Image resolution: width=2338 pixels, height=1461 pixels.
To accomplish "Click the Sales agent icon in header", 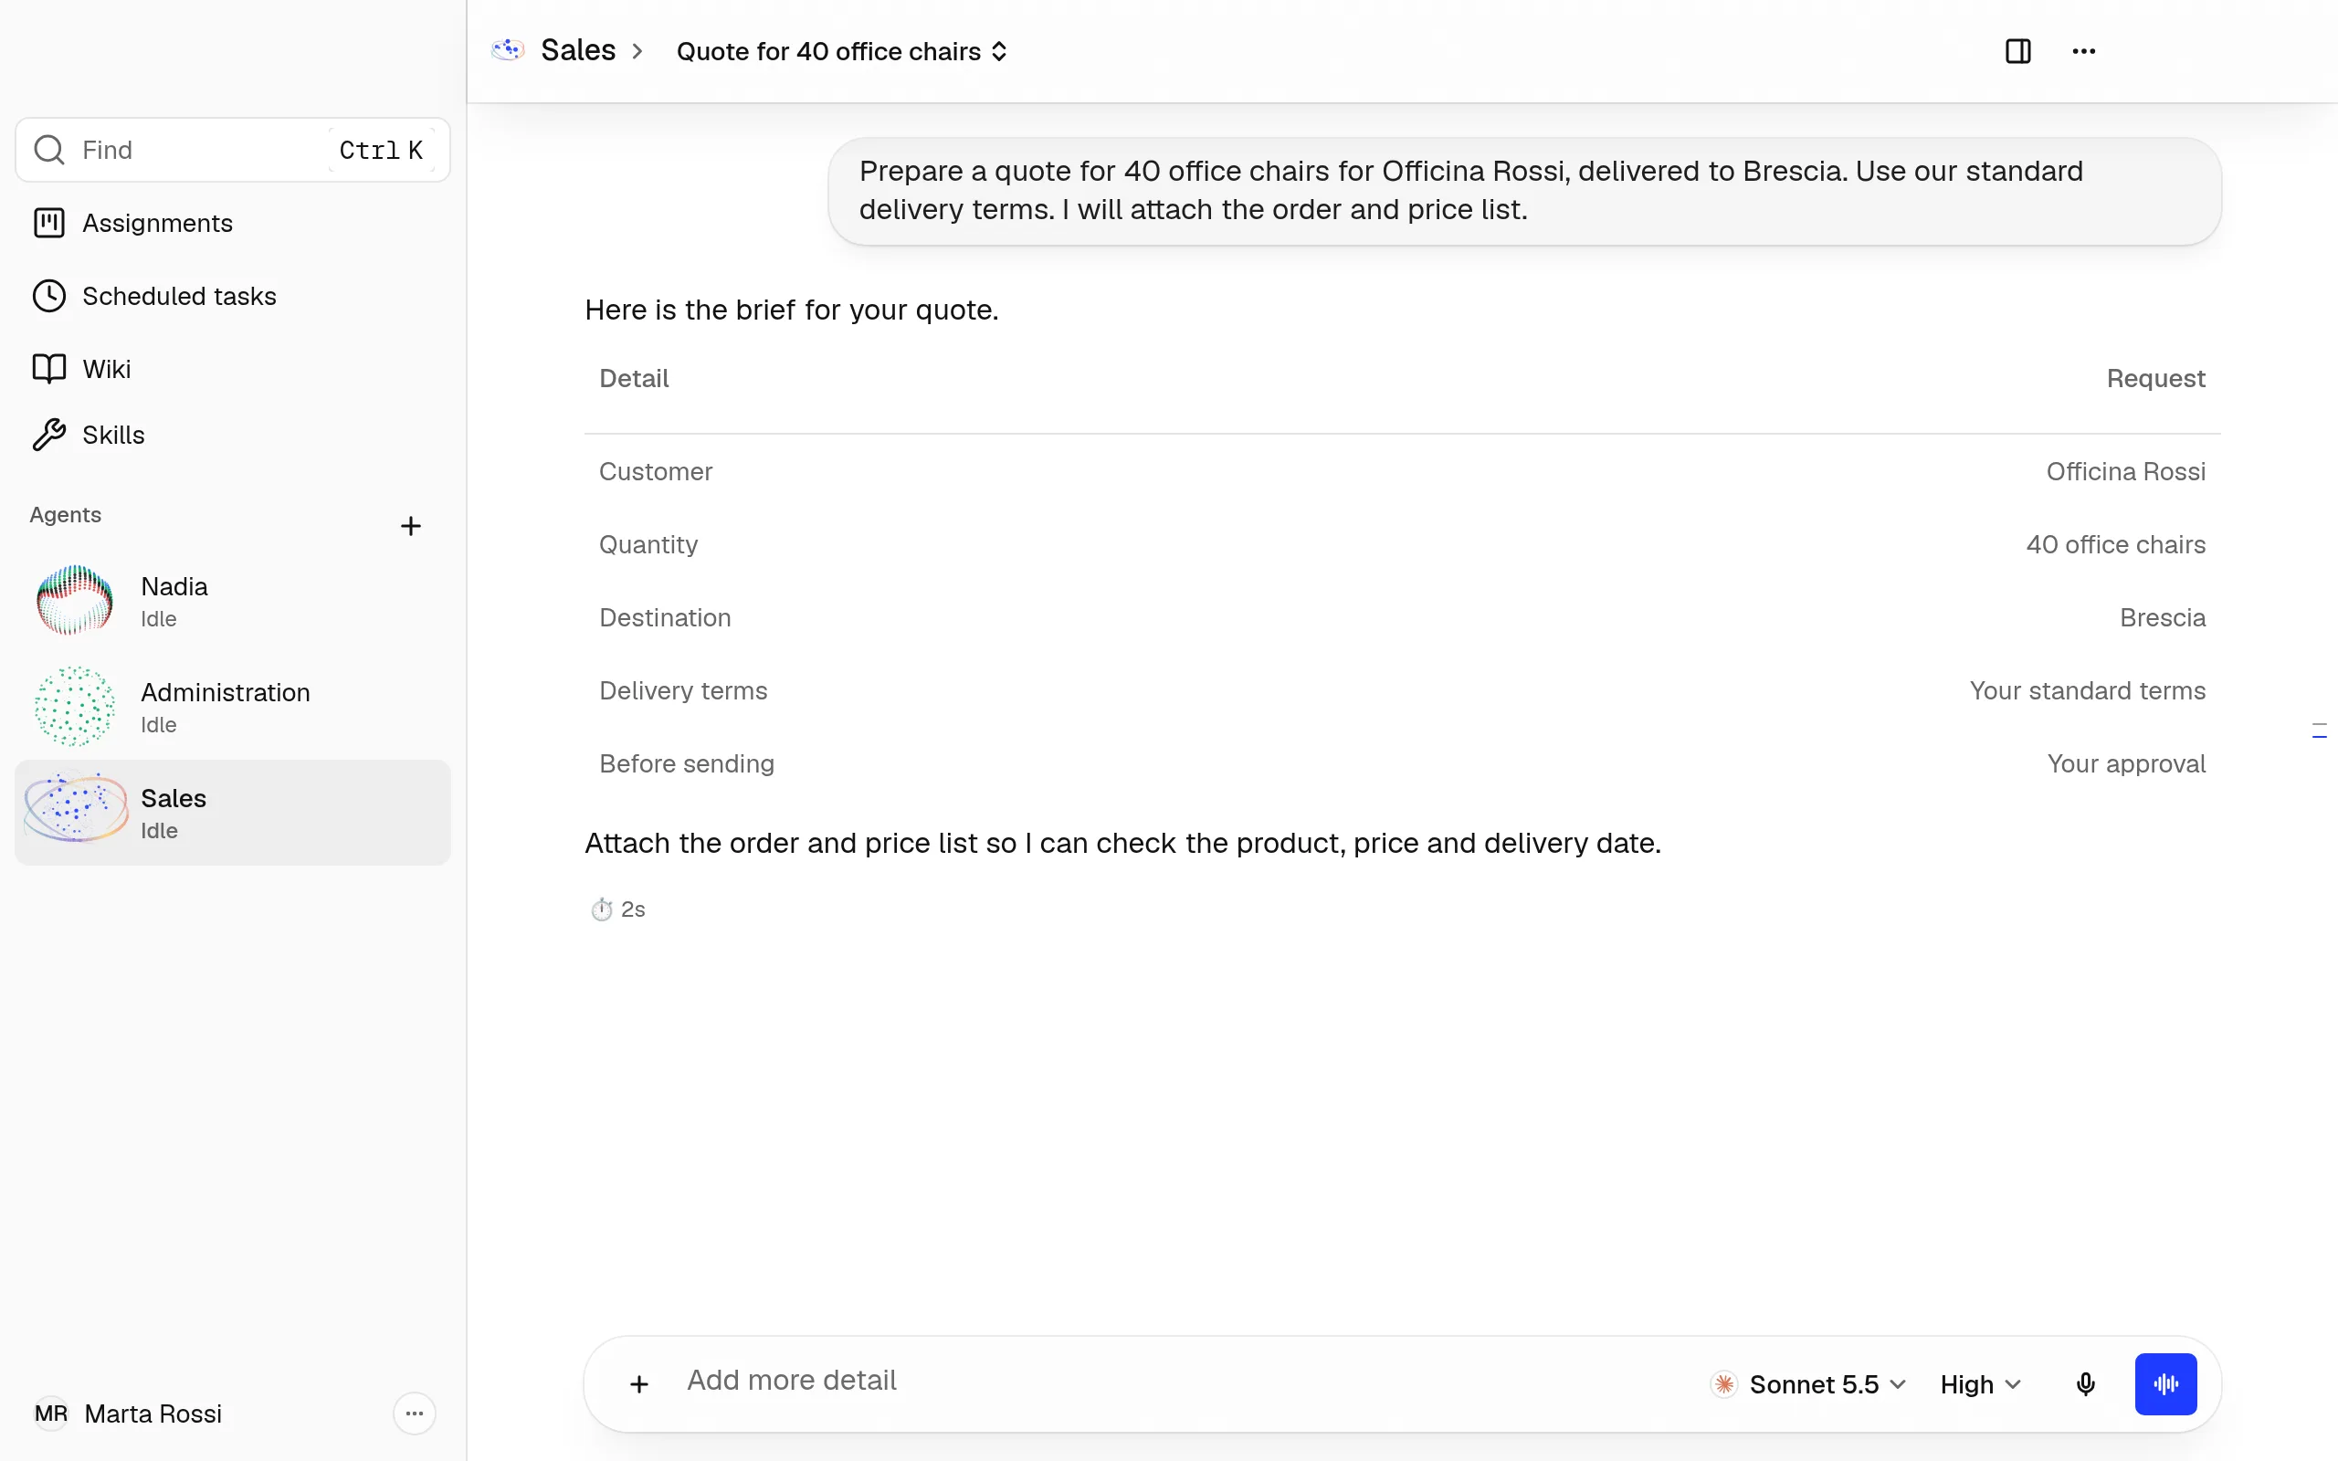I will point(508,50).
